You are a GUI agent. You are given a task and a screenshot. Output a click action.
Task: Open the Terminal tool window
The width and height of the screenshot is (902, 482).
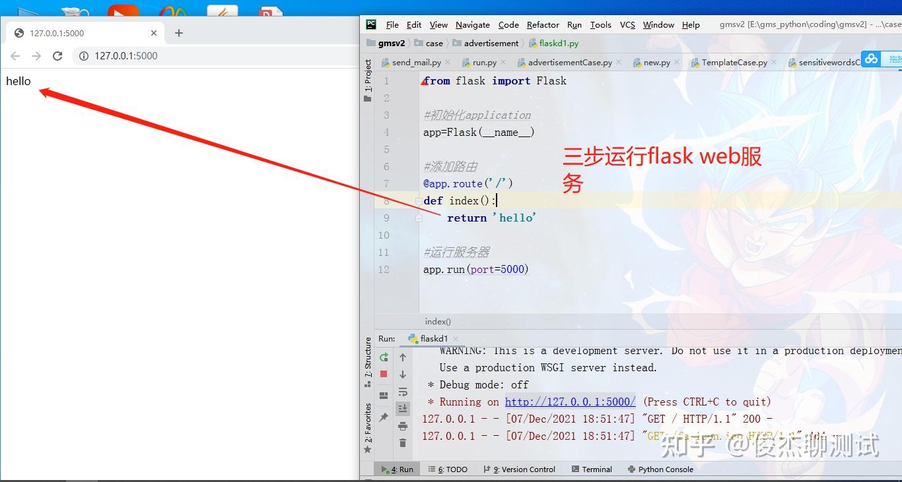pyautogui.click(x=592, y=469)
